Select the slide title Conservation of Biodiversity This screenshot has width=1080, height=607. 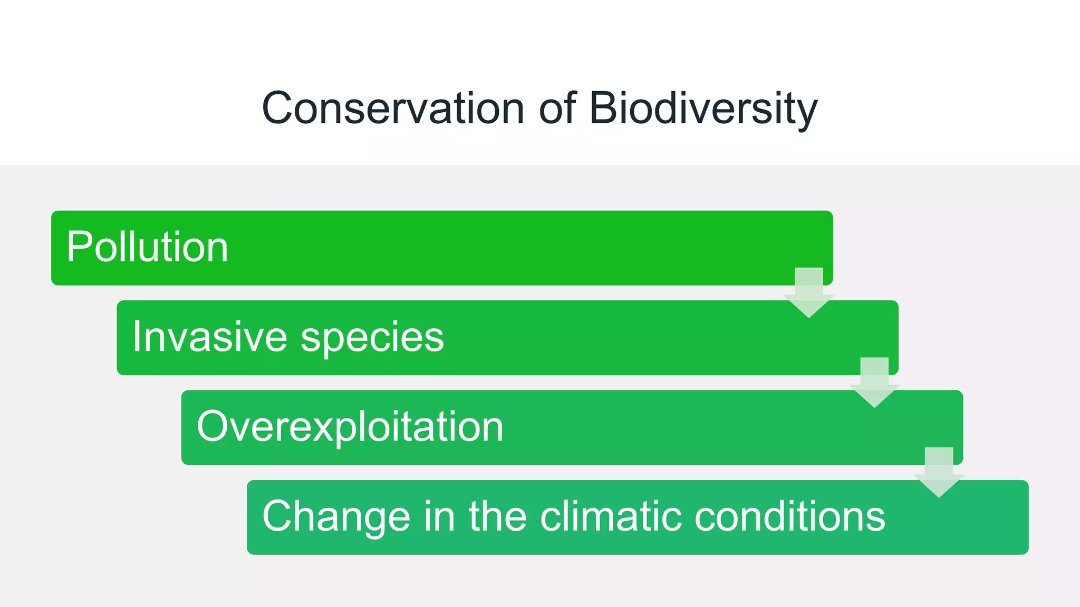(x=539, y=108)
